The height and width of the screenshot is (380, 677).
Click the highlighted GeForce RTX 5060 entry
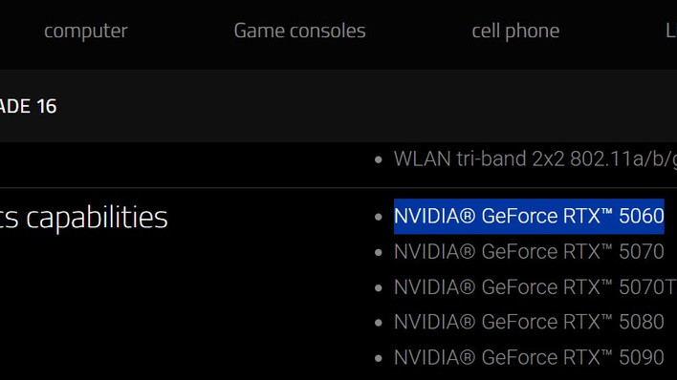coord(529,216)
